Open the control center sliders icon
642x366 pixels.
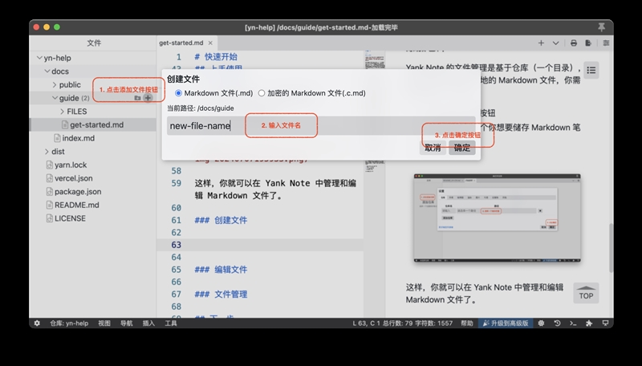pyautogui.click(x=606, y=43)
